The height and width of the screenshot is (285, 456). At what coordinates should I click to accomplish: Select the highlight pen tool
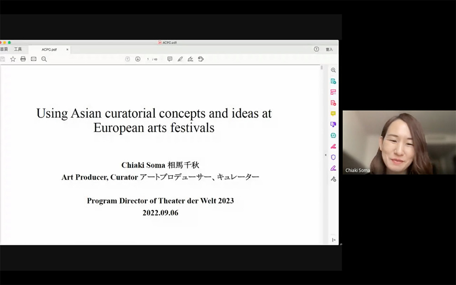point(180,59)
